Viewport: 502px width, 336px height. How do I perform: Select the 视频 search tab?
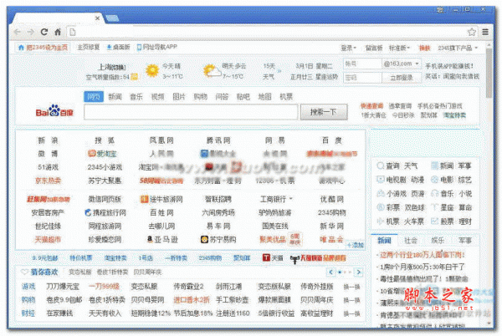tap(157, 97)
